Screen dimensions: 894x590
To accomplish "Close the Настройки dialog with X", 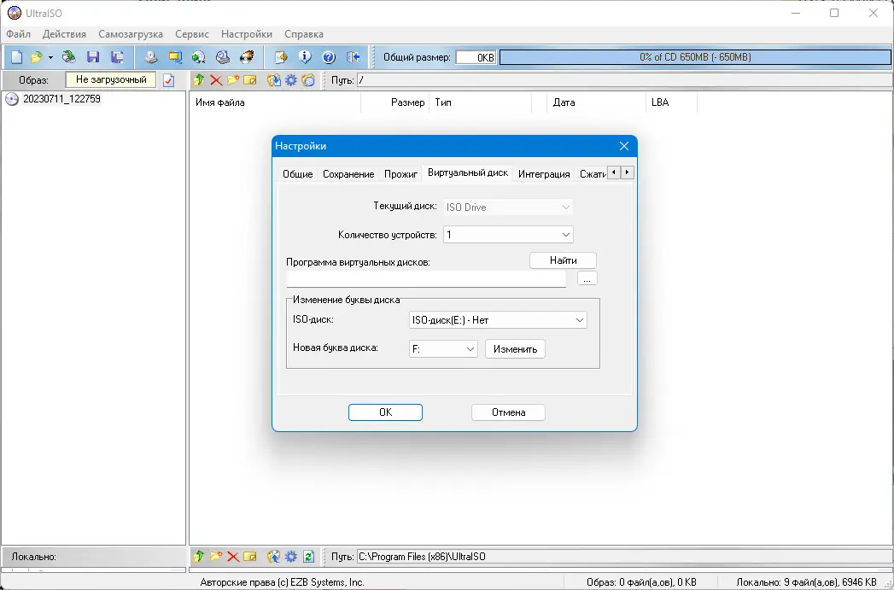I will [624, 147].
